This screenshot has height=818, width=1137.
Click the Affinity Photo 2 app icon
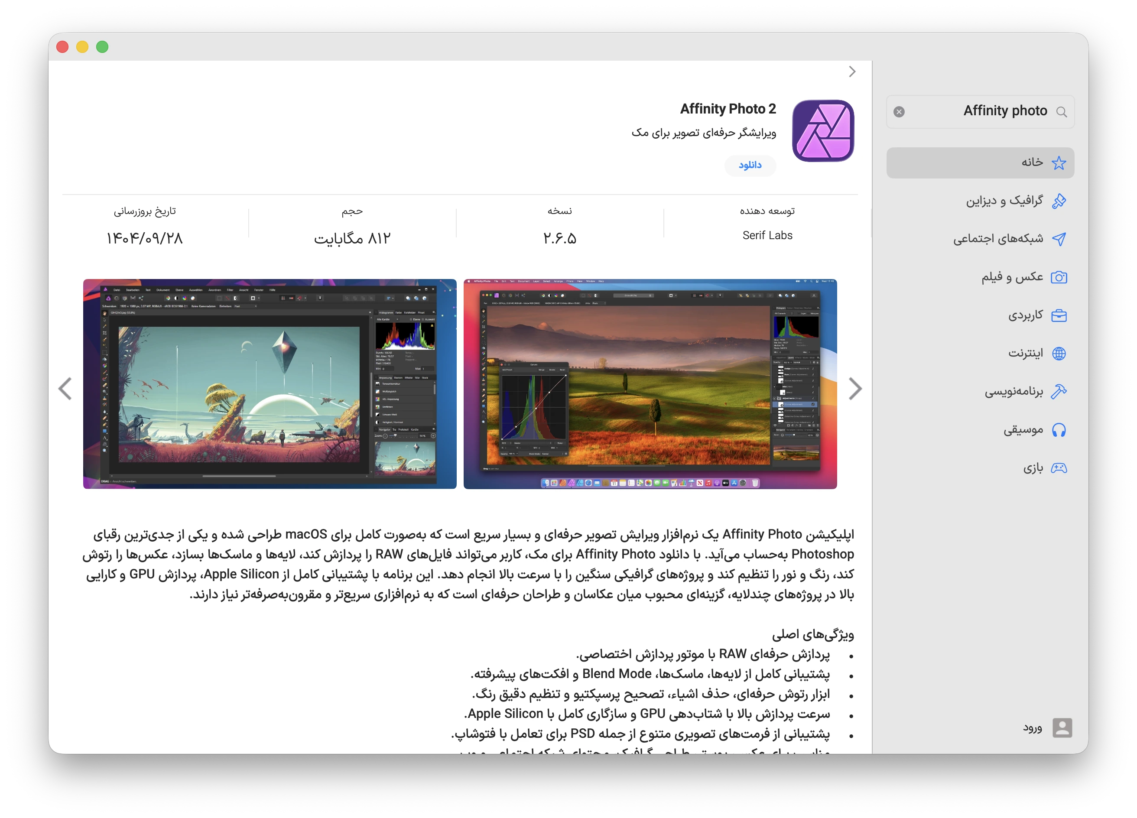click(823, 131)
